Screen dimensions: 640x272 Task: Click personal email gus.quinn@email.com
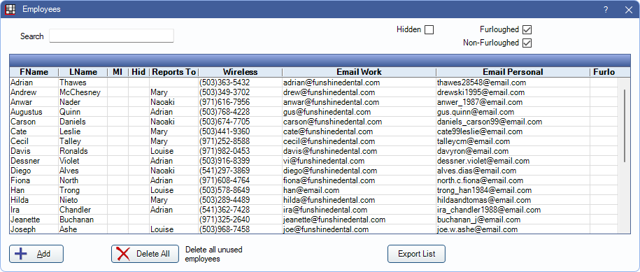[476, 112]
